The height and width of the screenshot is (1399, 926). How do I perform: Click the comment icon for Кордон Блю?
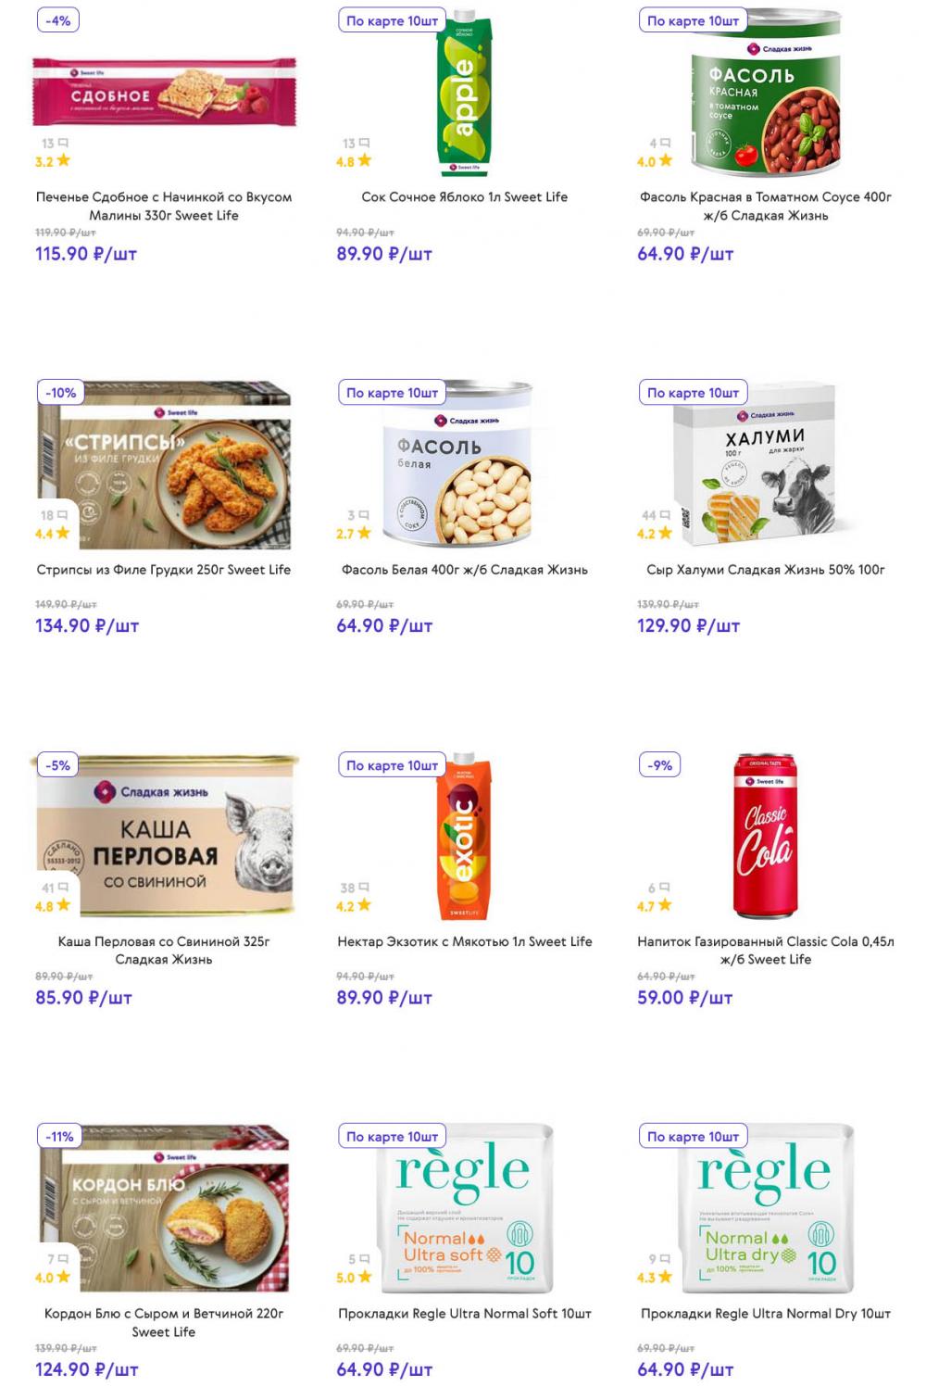[63, 1259]
